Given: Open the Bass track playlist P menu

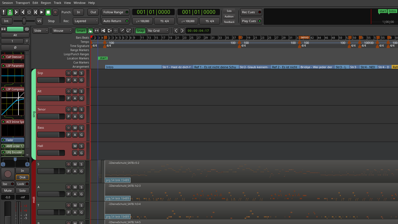Looking at the screenshot, I should [69, 135].
